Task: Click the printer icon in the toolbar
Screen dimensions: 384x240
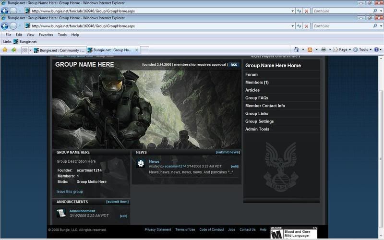Action: pos(324,49)
